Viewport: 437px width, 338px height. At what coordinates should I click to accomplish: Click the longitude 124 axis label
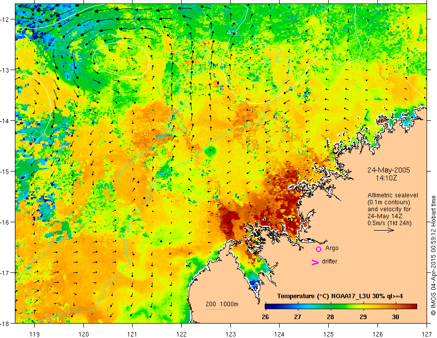coord(280,334)
